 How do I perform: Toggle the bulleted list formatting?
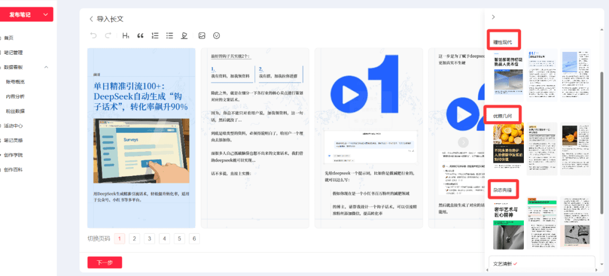pos(170,36)
